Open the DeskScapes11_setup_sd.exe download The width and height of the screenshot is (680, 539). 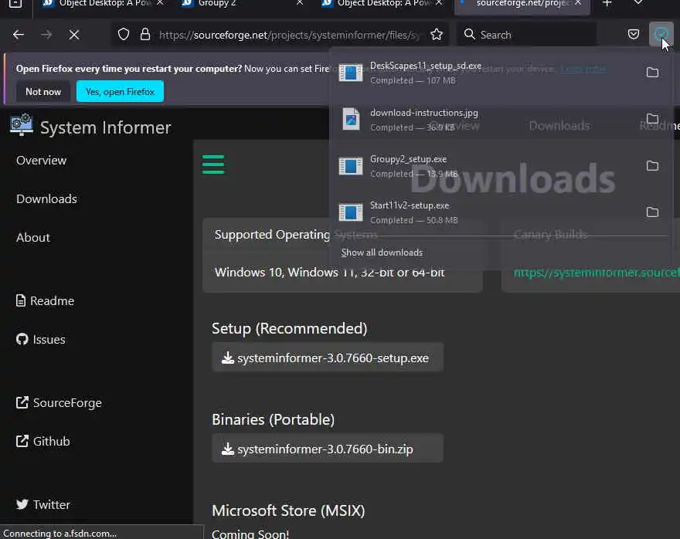[x=484, y=73]
